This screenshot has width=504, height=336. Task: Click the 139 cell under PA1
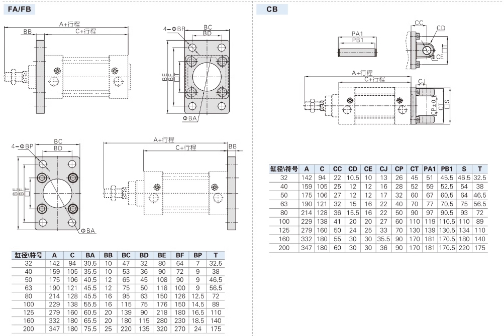430,230
